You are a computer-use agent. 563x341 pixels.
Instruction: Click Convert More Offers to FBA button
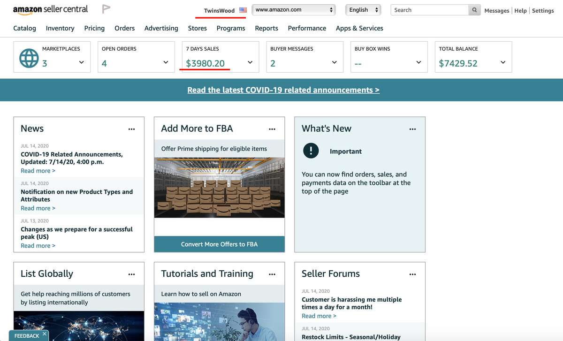219,244
